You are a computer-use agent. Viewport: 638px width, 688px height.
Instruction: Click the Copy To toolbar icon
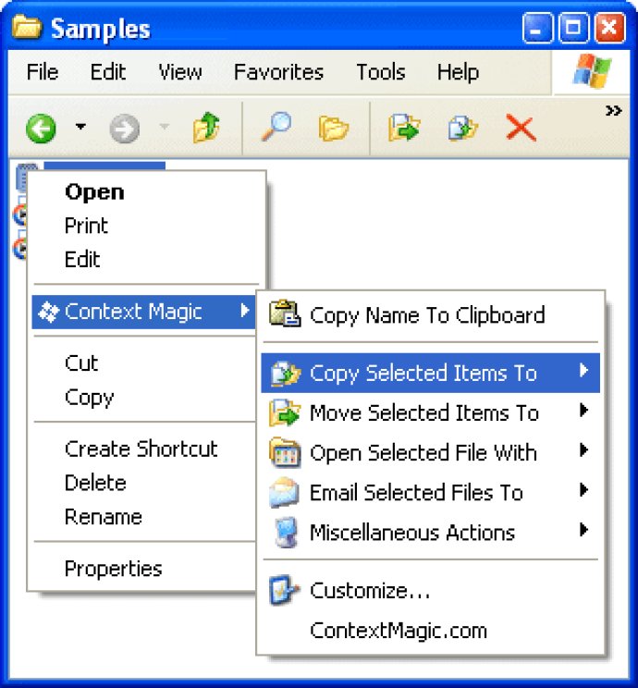pyautogui.click(x=462, y=129)
